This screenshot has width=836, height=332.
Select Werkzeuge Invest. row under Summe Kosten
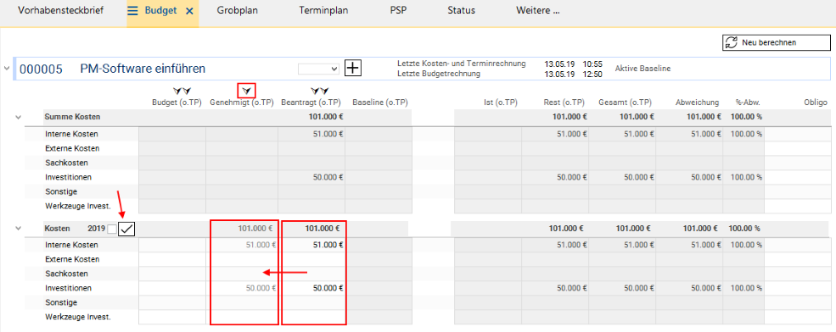point(78,206)
